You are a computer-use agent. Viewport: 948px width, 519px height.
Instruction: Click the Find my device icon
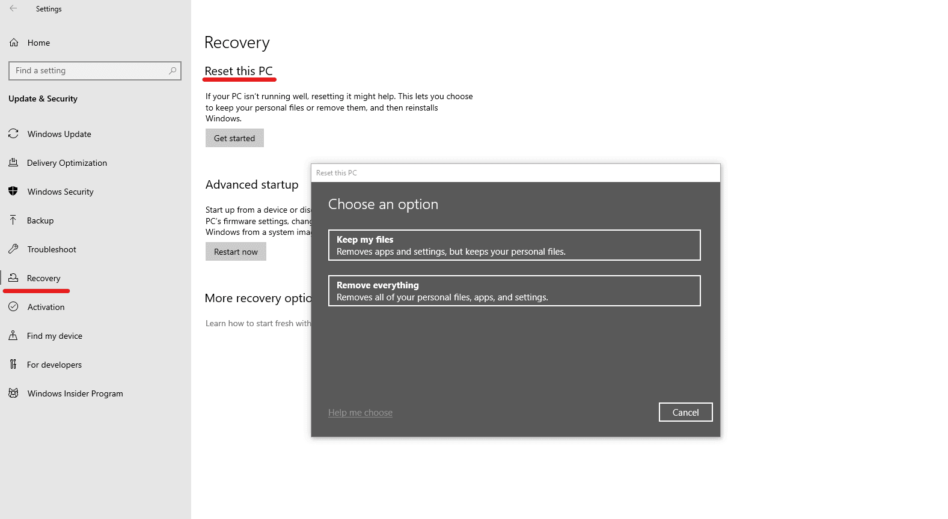click(13, 335)
